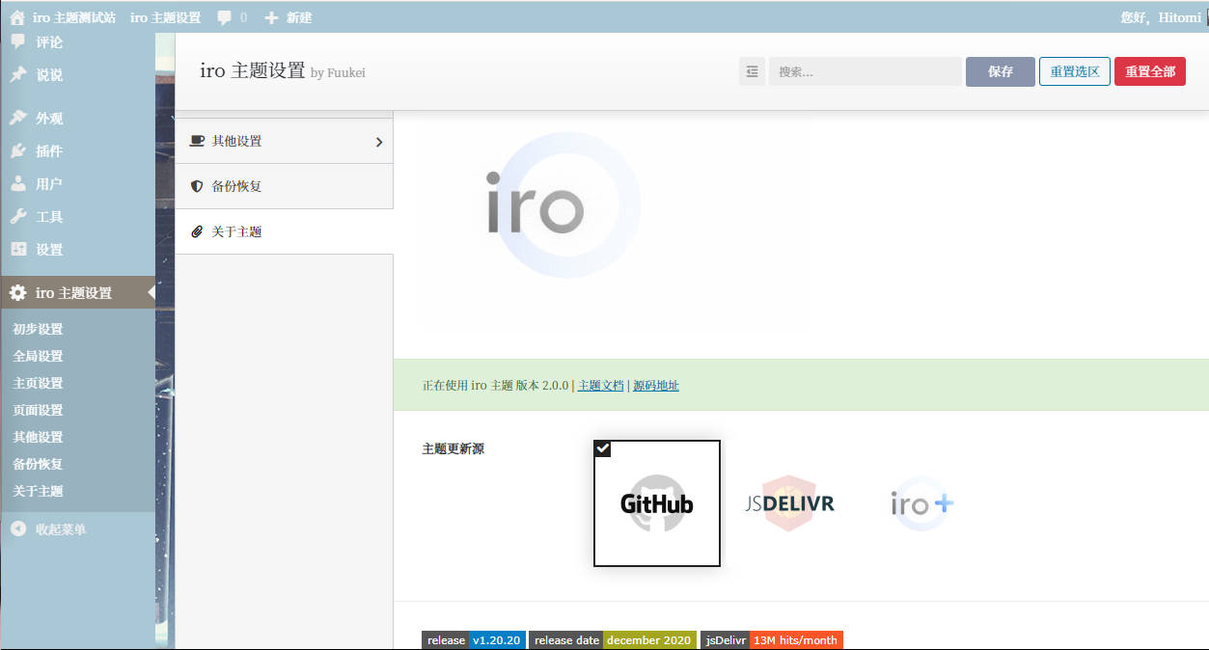
Task: Expand 其他设置 chevron arrow
Action: 378,142
